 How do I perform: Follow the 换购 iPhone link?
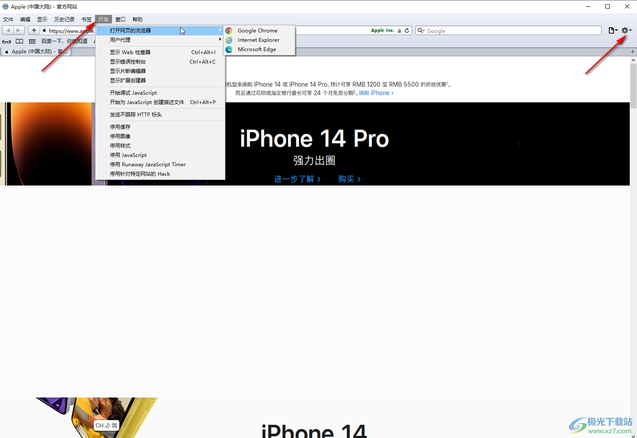(x=376, y=93)
